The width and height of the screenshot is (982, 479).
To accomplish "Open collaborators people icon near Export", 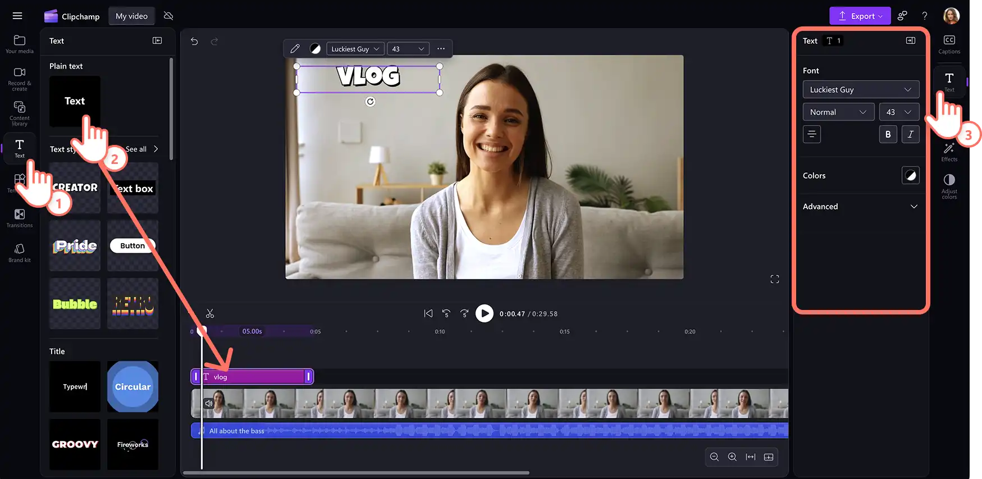I will 902,16.
